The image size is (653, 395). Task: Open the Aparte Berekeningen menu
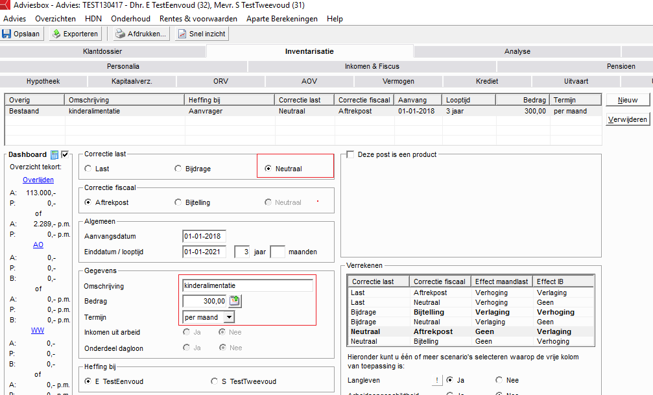(x=282, y=19)
